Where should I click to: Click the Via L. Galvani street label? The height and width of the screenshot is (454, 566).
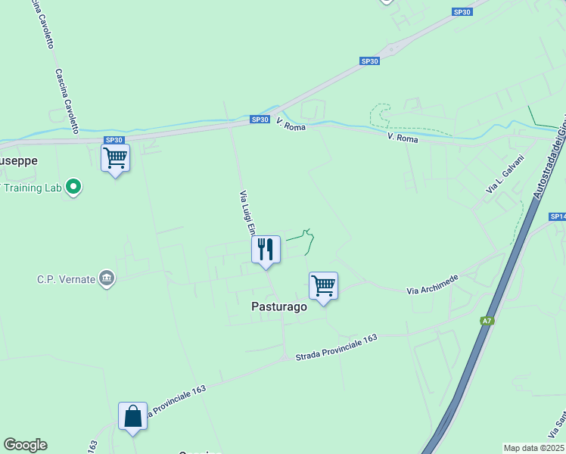coord(505,174)
